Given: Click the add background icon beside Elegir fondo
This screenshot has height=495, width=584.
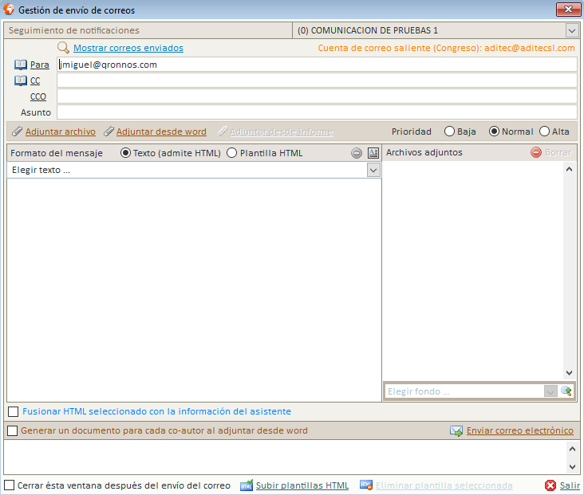Looking at the screenshot, I should pos(566,391).
